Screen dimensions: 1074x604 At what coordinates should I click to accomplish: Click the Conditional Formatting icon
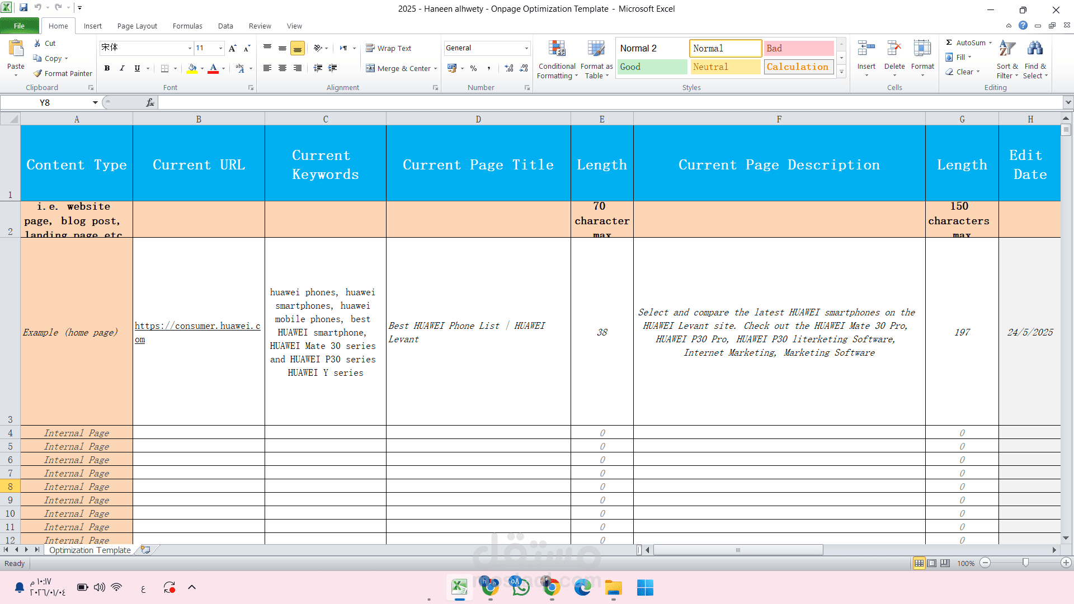pos(557,49)
